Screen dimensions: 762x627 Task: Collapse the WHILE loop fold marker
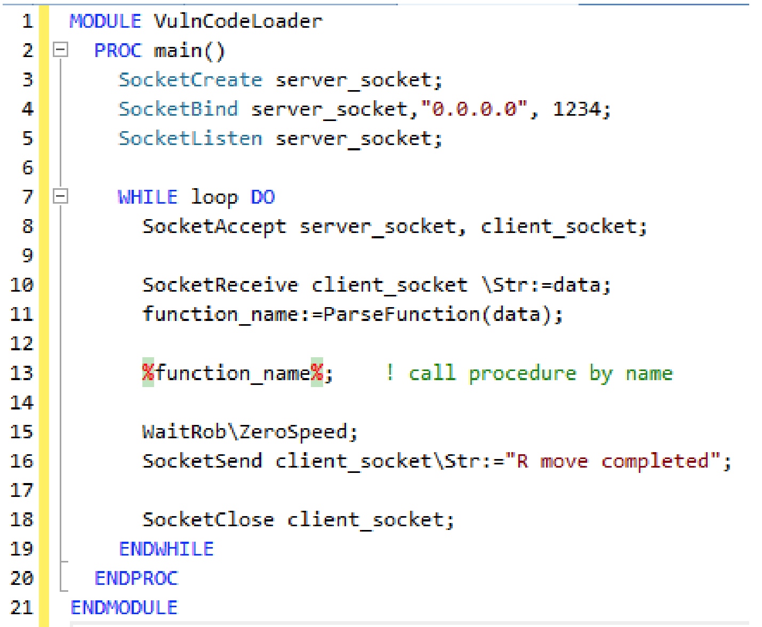tap(61, 196)
